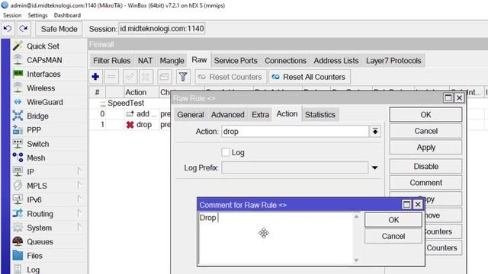Open the Session menu
Image resolution: width=488 pixels, height=274 pixels.
(x=12, y=15)
